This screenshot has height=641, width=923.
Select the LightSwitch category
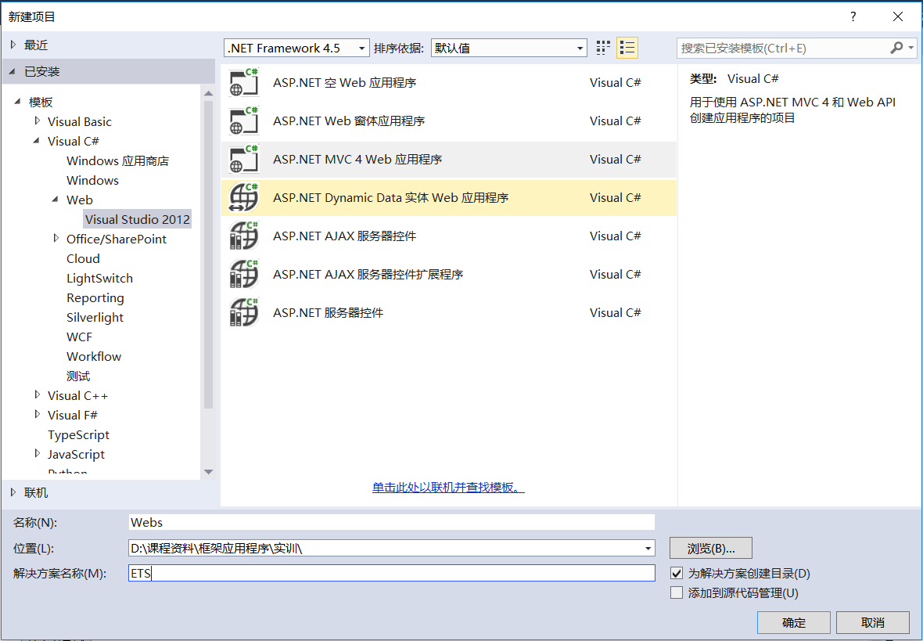point(99,278)
